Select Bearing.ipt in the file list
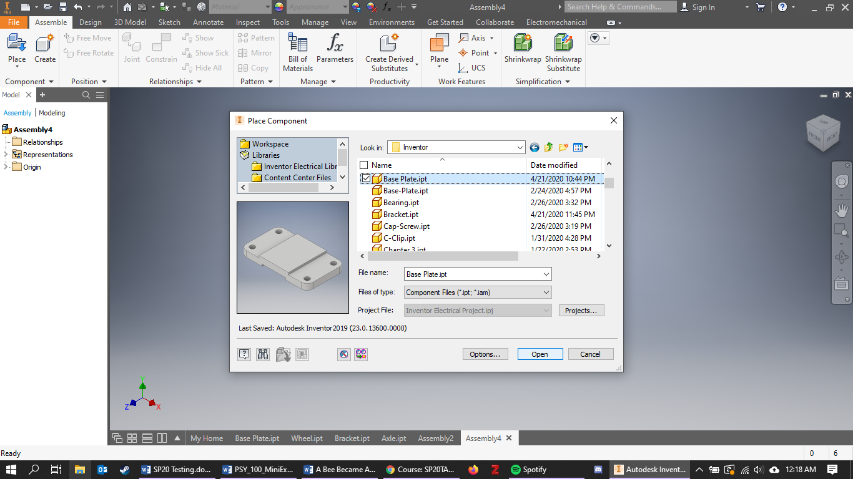853x479 pixels. [x=401, y=203]
